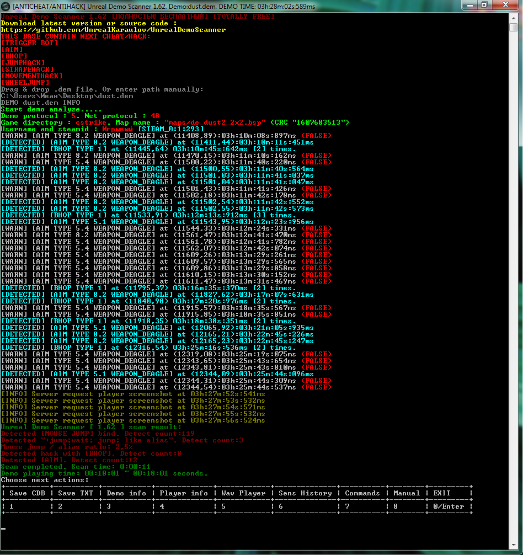
Task: Click the "Save TXT" table cell
Action: pos(76,493)
